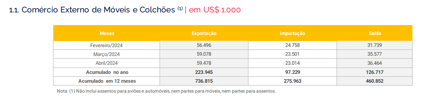Image resolution: width=437 pixels, height=102 pixels.
Task: Select the Acumulado no ano row label
Action: click(x=107, y=72)
